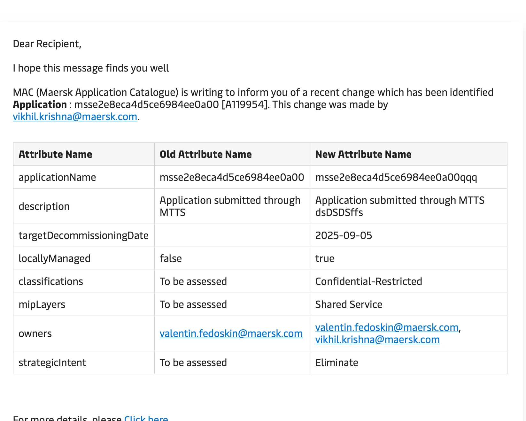Image resolution: width=526 pixels, height=421 pixels.
Task: Open the vikhil.krishna@maersk.com link under the Application line
Action: (x=75, y=117)
